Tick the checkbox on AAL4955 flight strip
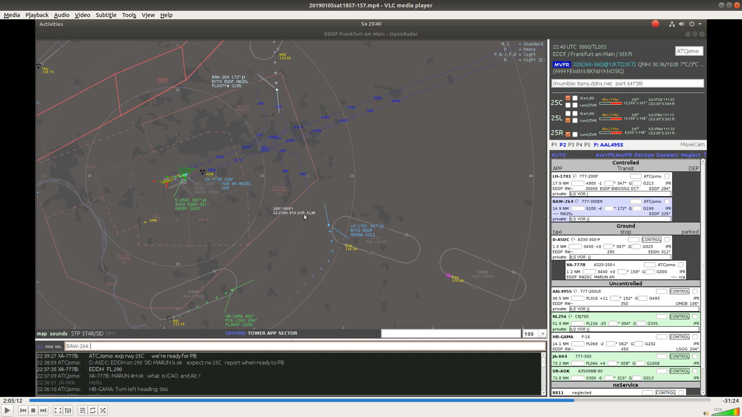 click(695, 292)
